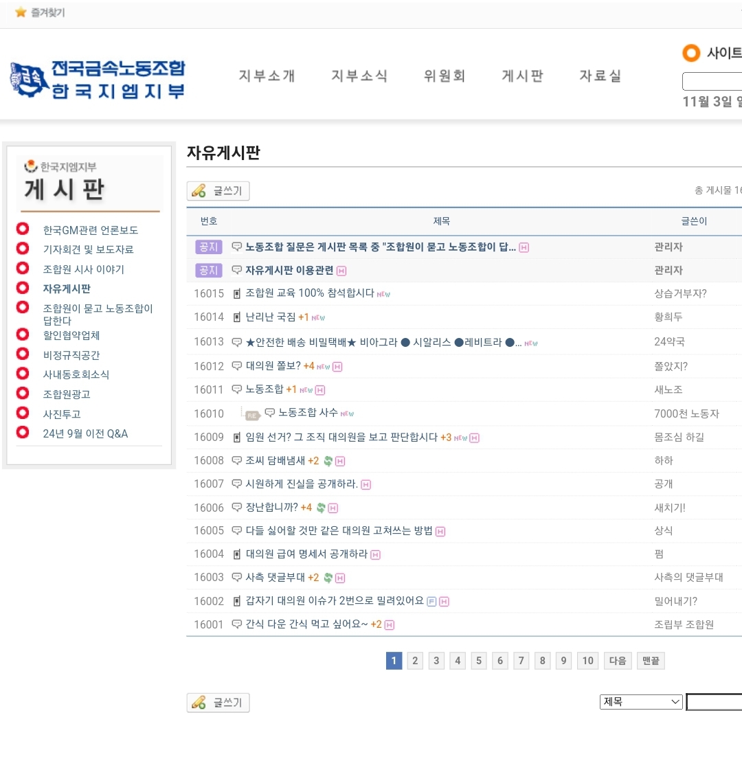Viewport: 742px width, 770px height.
Task: Click the search input field beside 제목
Action: [715, 701]
